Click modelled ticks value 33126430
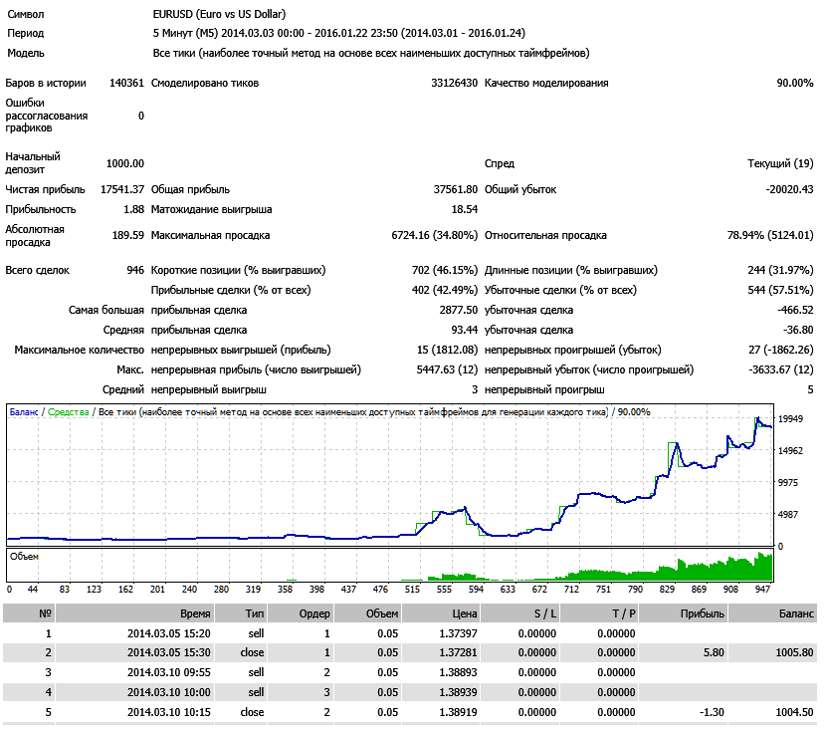The height and width of the screenshot is (732, 824). (454, 83)
